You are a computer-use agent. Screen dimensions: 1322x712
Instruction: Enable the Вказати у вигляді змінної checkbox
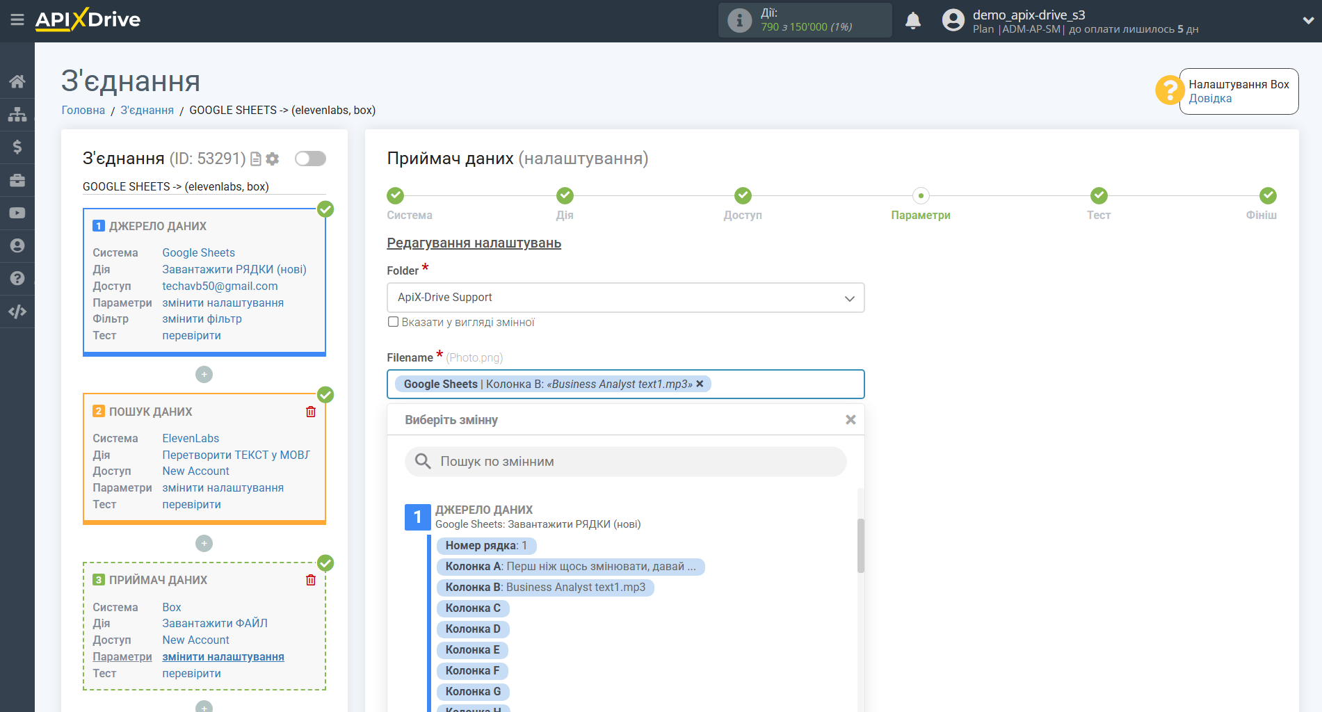(x=393, y=321)
